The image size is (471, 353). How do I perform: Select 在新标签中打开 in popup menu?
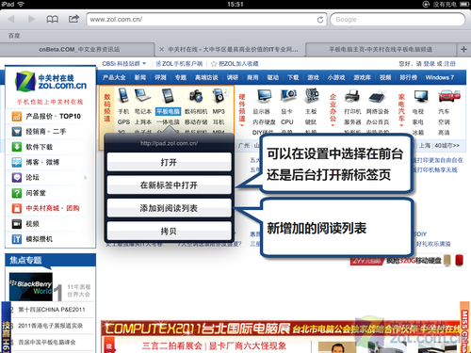tap(169, 185)
